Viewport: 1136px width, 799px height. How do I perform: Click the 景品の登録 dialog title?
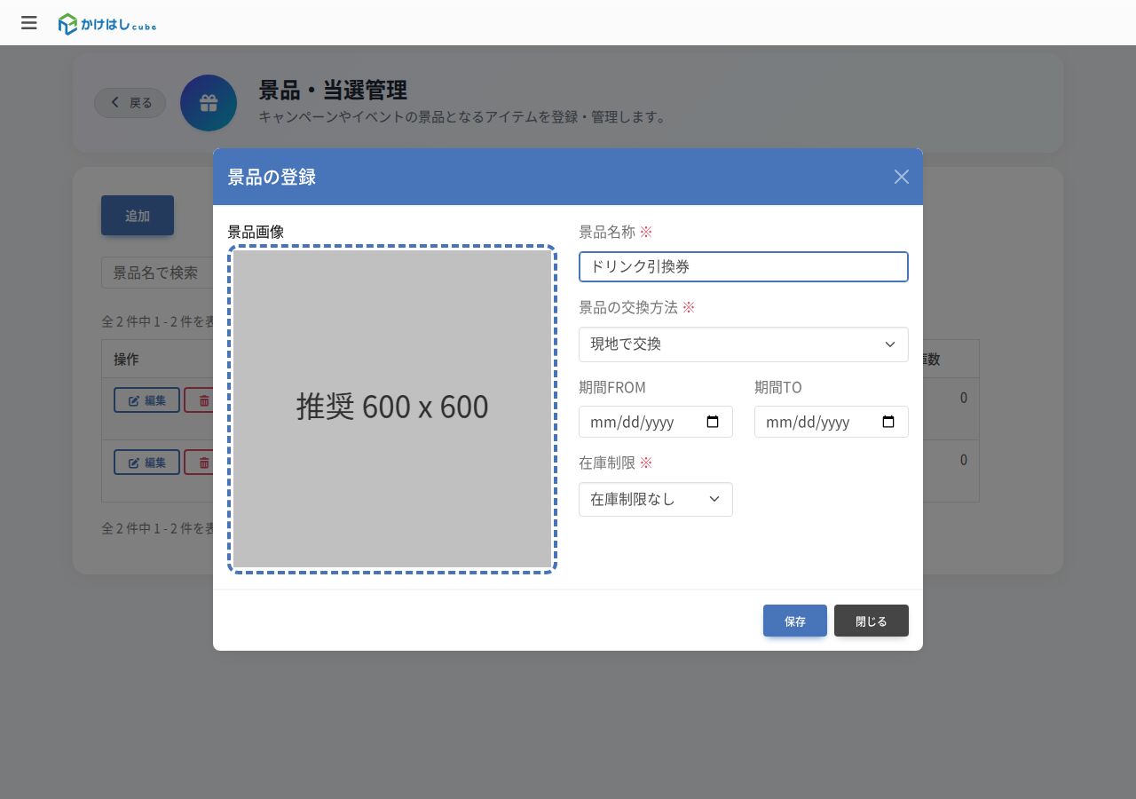(x=272, y=177)
